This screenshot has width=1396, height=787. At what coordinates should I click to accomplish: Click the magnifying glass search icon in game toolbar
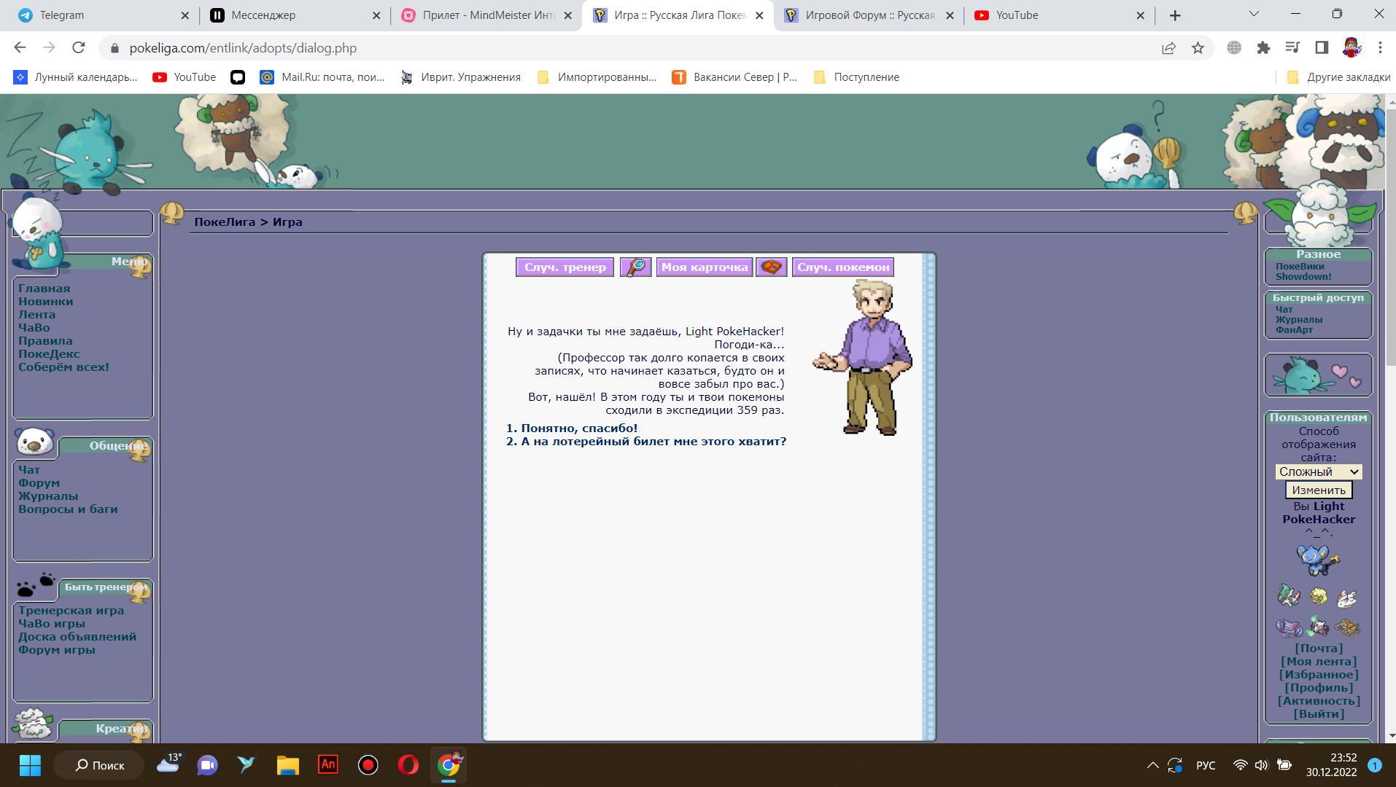(x=635, y=267)
